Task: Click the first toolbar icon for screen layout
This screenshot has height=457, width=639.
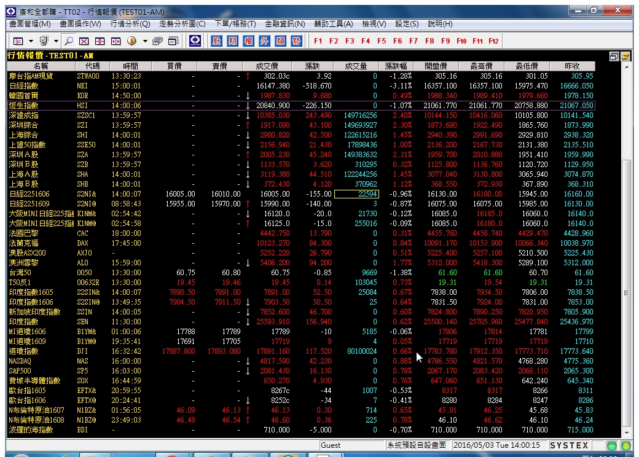Action: click(x=18, y=41)
